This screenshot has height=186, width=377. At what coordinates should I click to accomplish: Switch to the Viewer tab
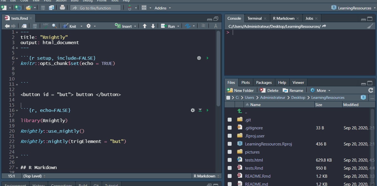tap(298, 82)
